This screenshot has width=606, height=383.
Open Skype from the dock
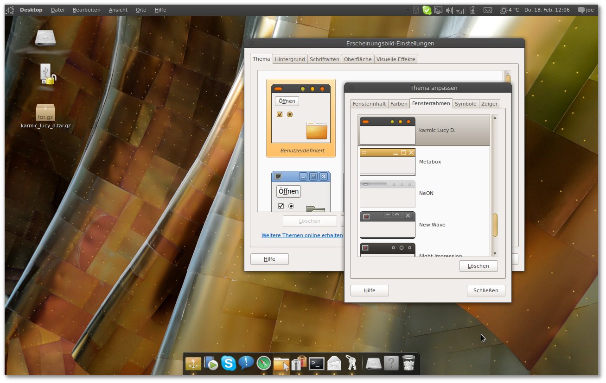229,363
